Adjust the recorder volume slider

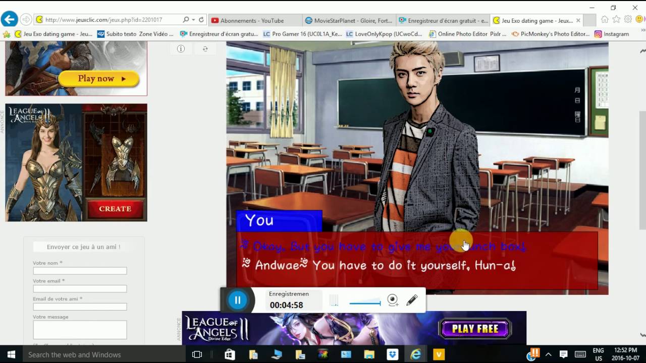(x=365, y=303)
